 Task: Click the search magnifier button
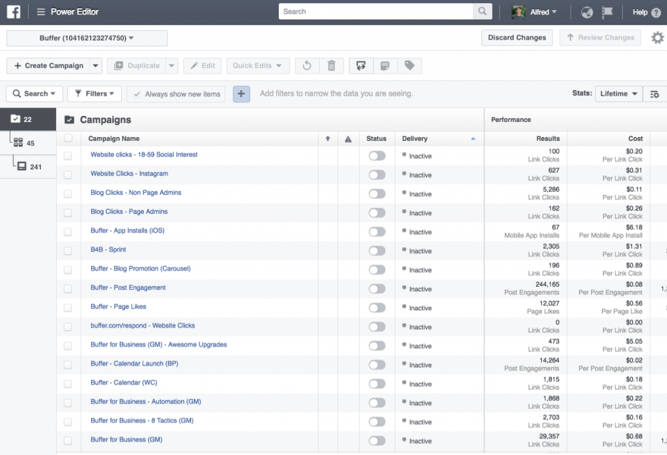(482, 12)
